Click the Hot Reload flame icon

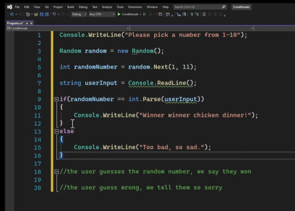point(151,14)
